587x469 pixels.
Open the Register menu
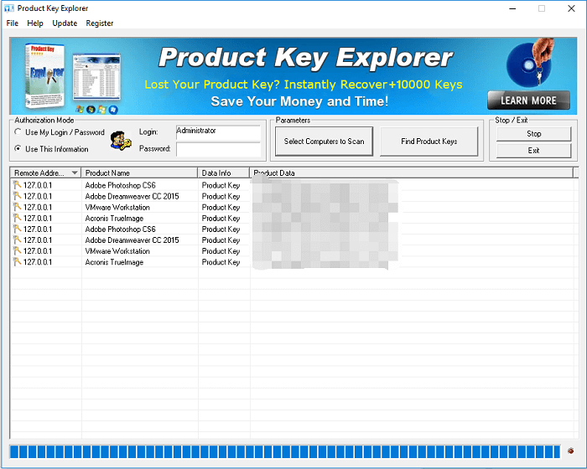100,23
